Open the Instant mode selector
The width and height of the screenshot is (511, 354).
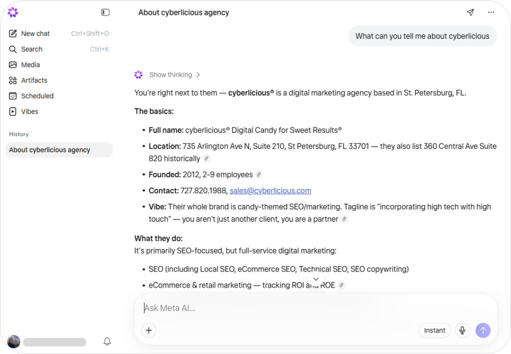[435, 331]
